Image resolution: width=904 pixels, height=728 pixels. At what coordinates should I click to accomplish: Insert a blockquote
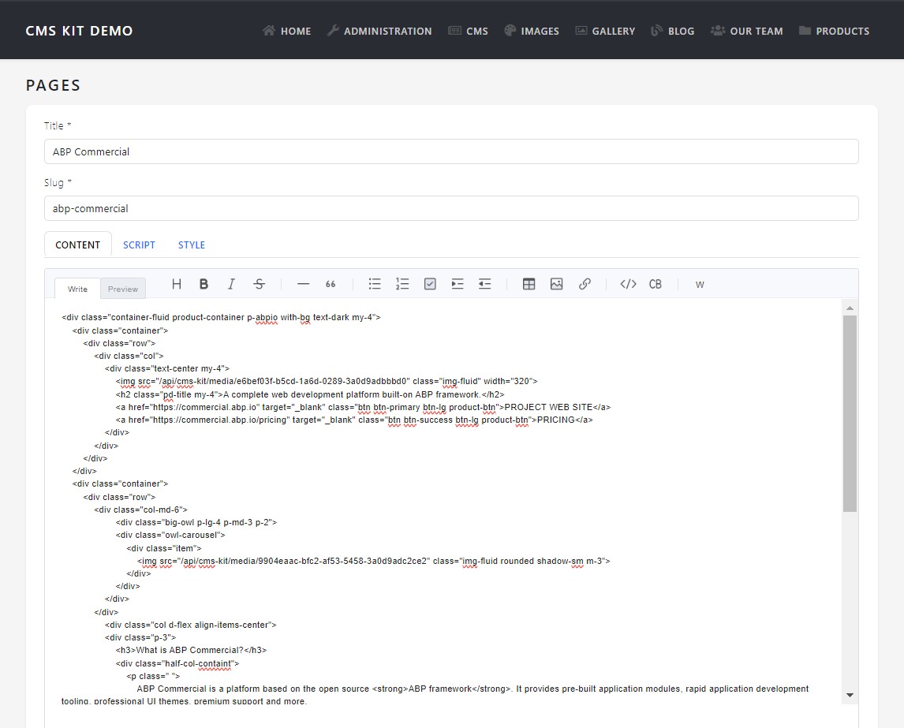331,284
